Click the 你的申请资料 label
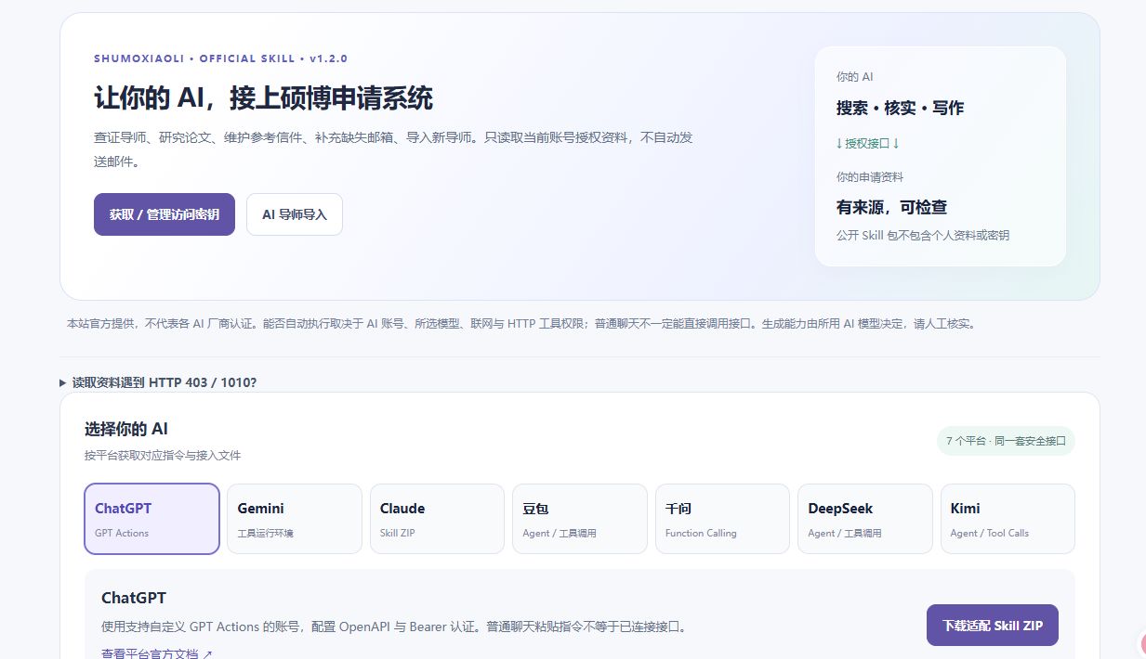 pyautogui.click(x=869, y=177)
